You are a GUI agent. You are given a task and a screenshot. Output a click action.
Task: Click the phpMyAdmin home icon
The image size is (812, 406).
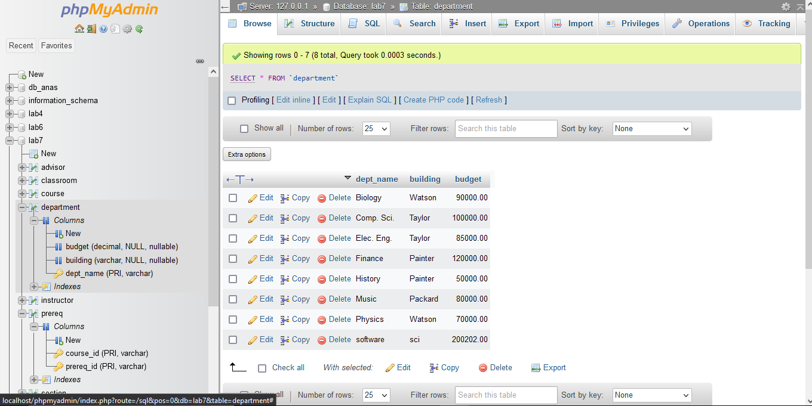pyautogui.click(x=79, y=29)
